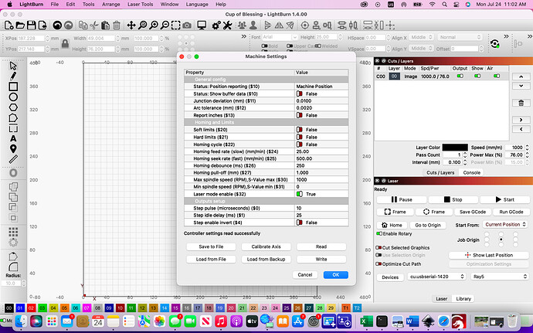Image resolution: width=533 pixels, height=333 pixels.
Task: Open the Laser Tools menu
Action: (x=140, y=5)
